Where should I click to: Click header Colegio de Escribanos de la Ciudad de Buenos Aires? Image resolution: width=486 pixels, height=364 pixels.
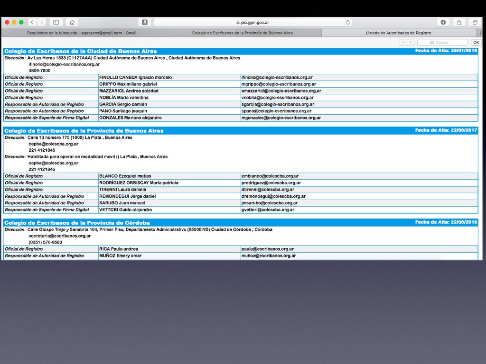pyautogui.click(x=81, y=51)
